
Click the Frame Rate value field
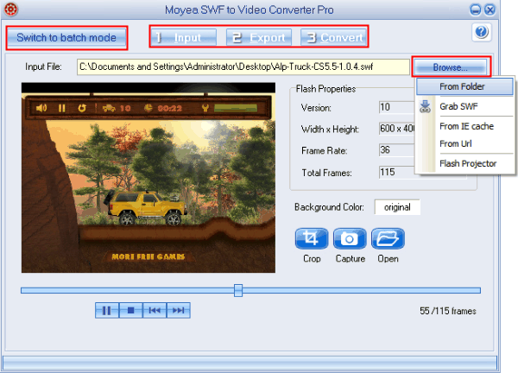point(397,150)
